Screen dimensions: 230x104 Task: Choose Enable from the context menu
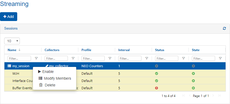[48, 72]
